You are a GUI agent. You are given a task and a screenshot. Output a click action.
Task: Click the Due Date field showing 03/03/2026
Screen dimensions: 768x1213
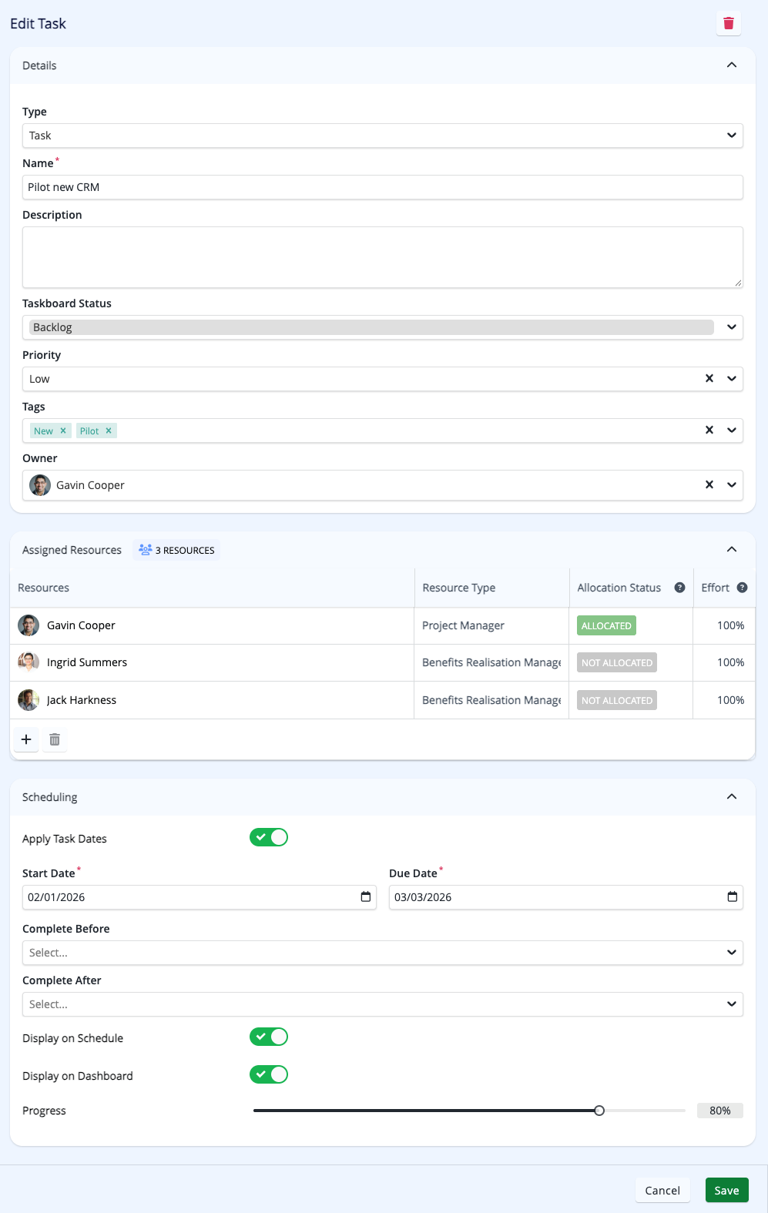(x=566, y=897)
